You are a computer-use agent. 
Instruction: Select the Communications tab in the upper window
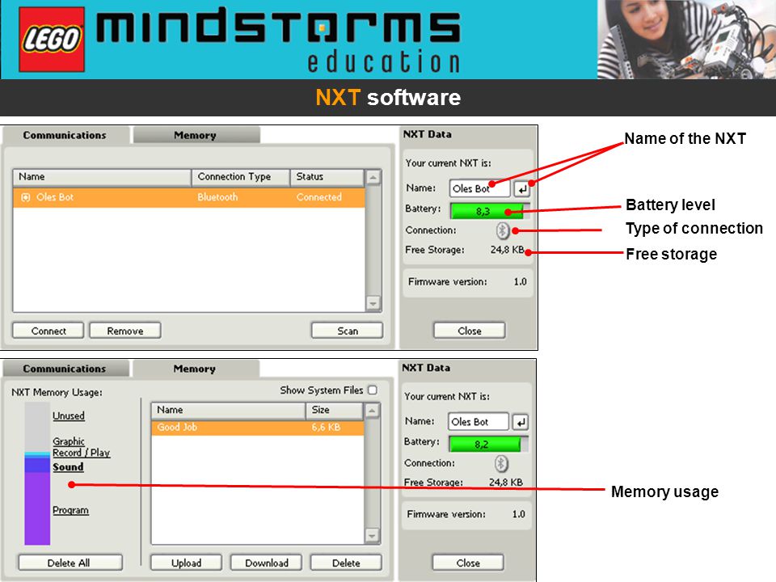65,135
